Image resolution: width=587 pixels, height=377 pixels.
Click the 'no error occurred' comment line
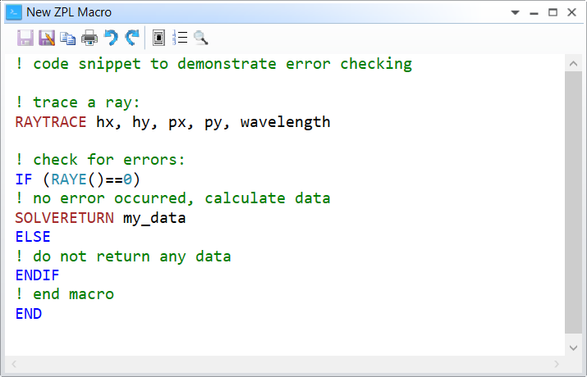(x=173, y=198)
